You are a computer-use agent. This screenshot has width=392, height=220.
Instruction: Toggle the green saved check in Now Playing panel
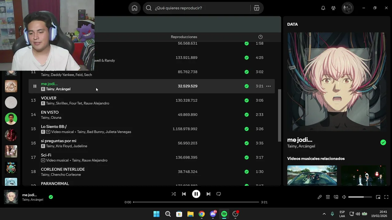click(x=383, y=142)
